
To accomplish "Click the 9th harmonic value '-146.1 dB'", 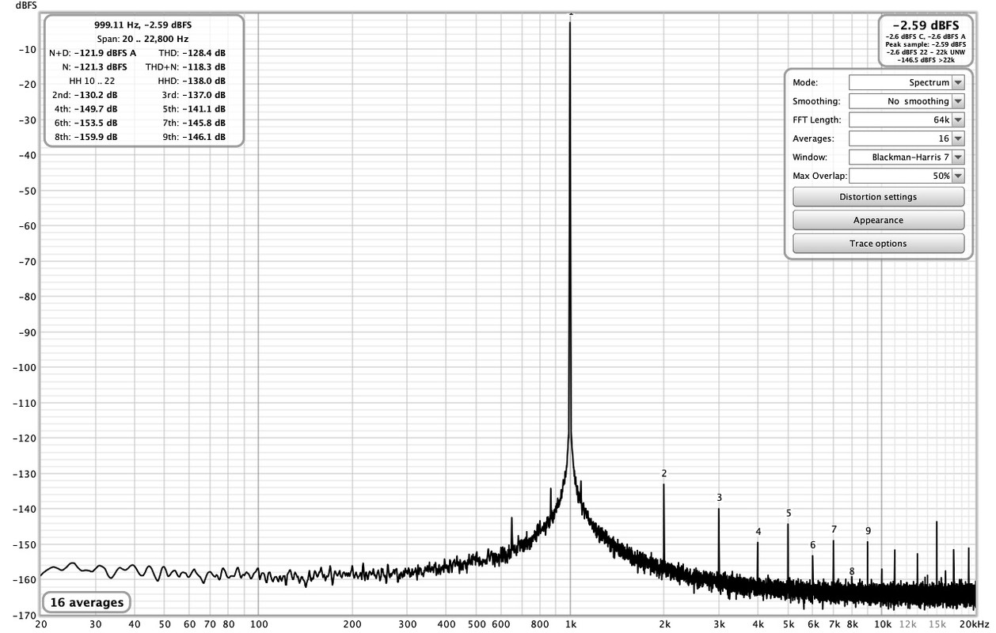I will coord(203,137).
